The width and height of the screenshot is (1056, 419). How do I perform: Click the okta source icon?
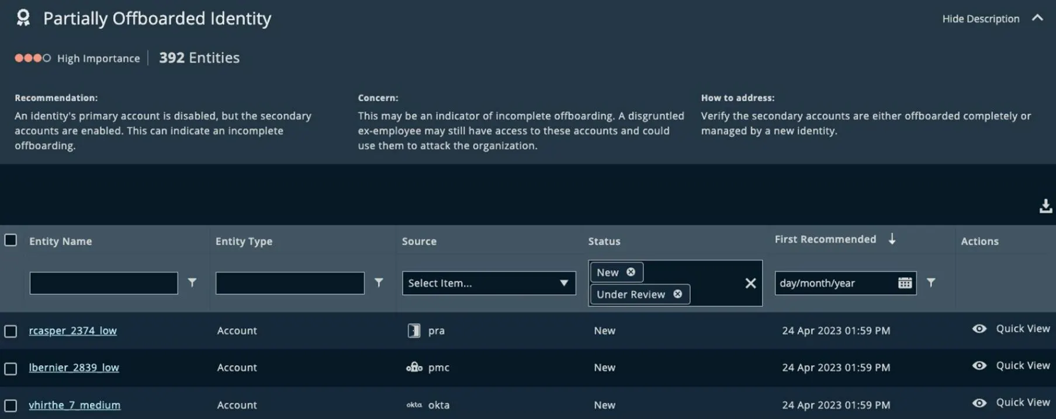pyautogui.click(x=414, y=405)
